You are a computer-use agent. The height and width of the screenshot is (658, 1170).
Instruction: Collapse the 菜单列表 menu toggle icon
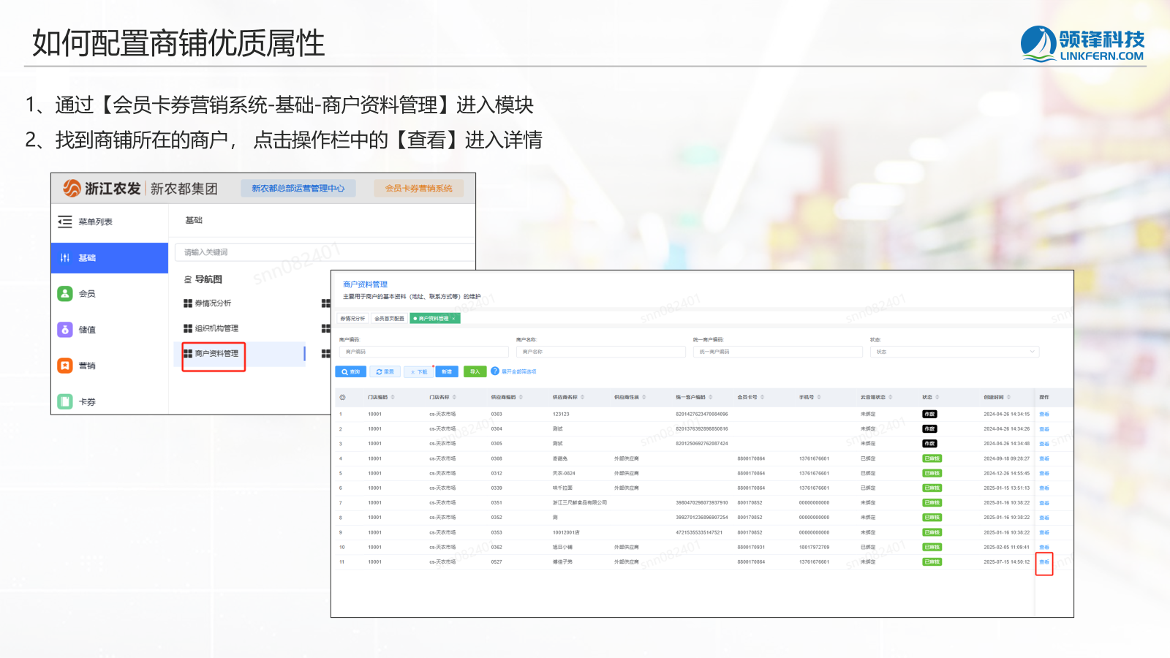(x=65, y=222)
